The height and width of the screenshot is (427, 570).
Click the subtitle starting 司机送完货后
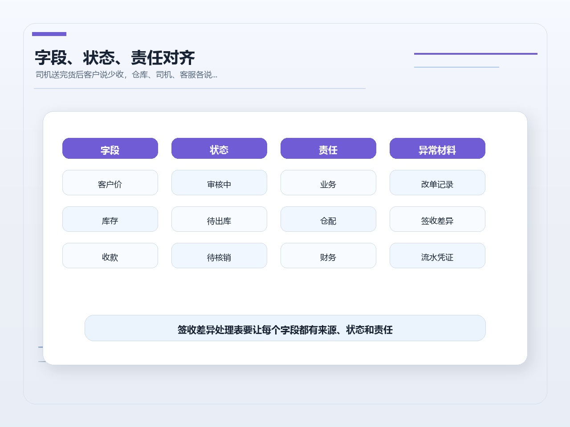pyautogui.click(x=126, y=75)
